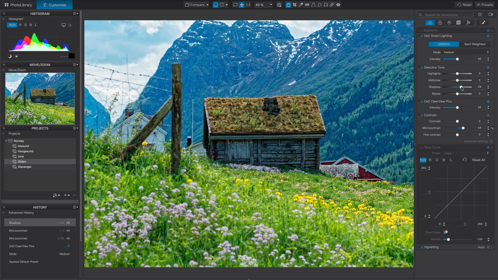Select the Repair bandage tool
This screenshot has width=498, height=280.
click(x=332, y=5)
